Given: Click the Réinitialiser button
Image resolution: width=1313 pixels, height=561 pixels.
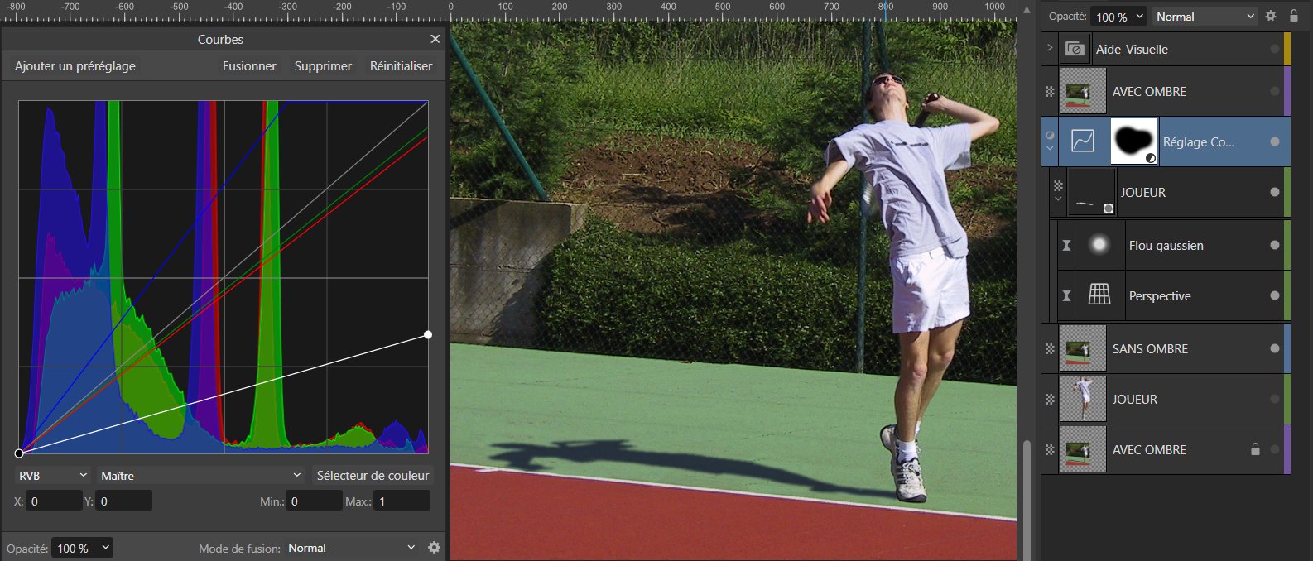Looking at the screenshot, I should (x=401, y=65).
